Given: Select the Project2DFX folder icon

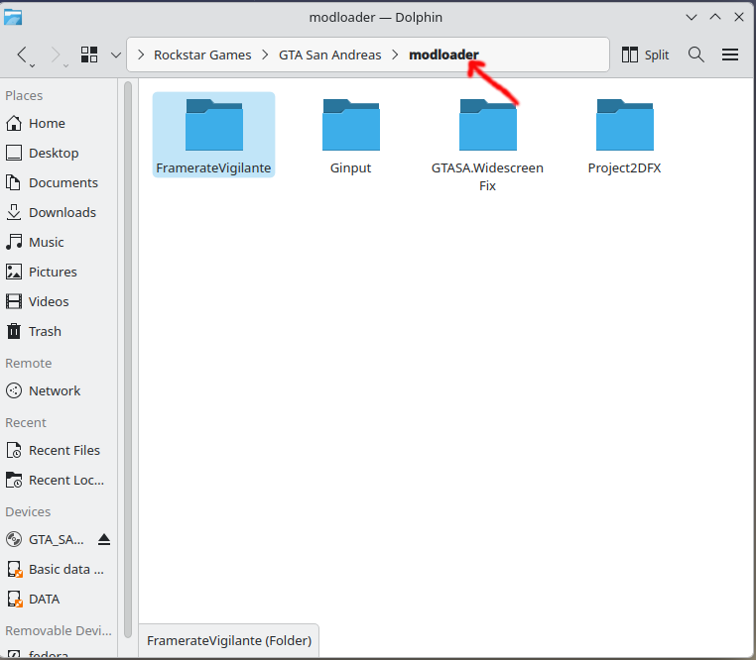Looking at the screenshot, I should [625, 125].
